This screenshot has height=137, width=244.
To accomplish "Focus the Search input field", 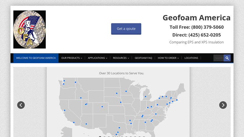I will click(218, 58).
